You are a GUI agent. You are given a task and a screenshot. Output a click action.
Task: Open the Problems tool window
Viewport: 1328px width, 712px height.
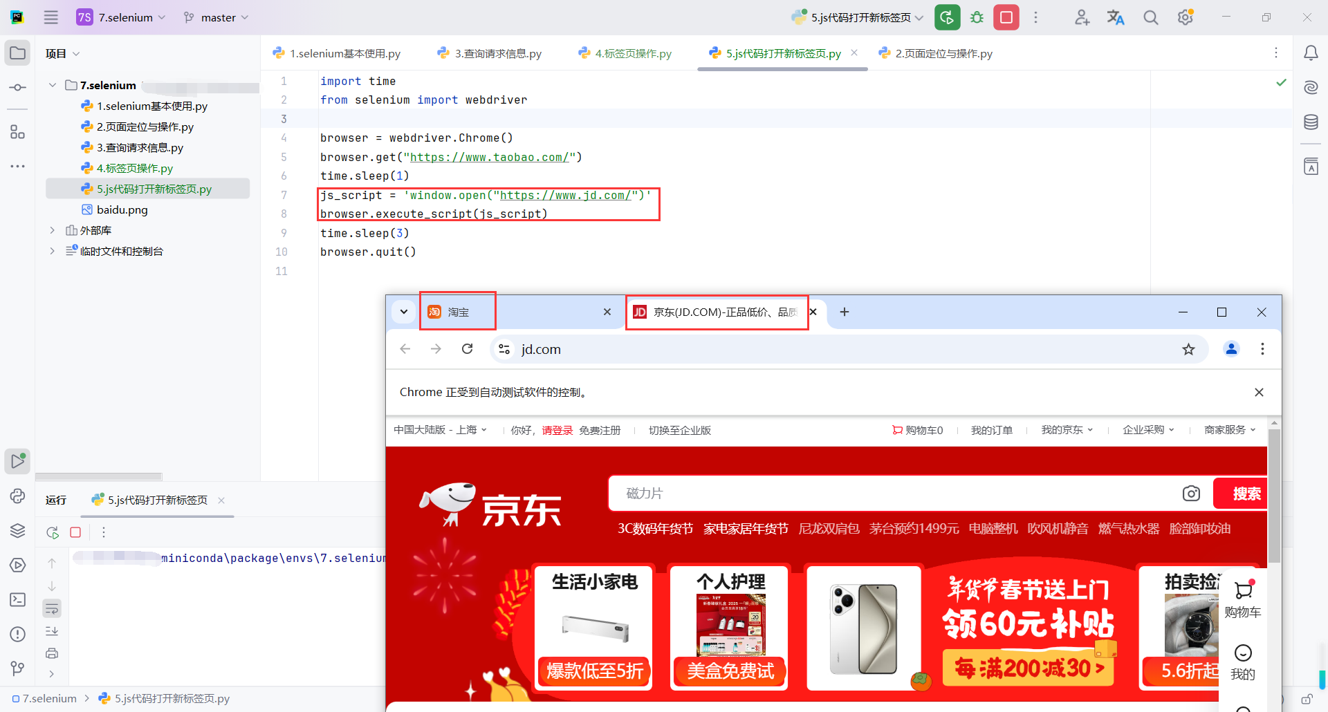[x=17, y=634]
